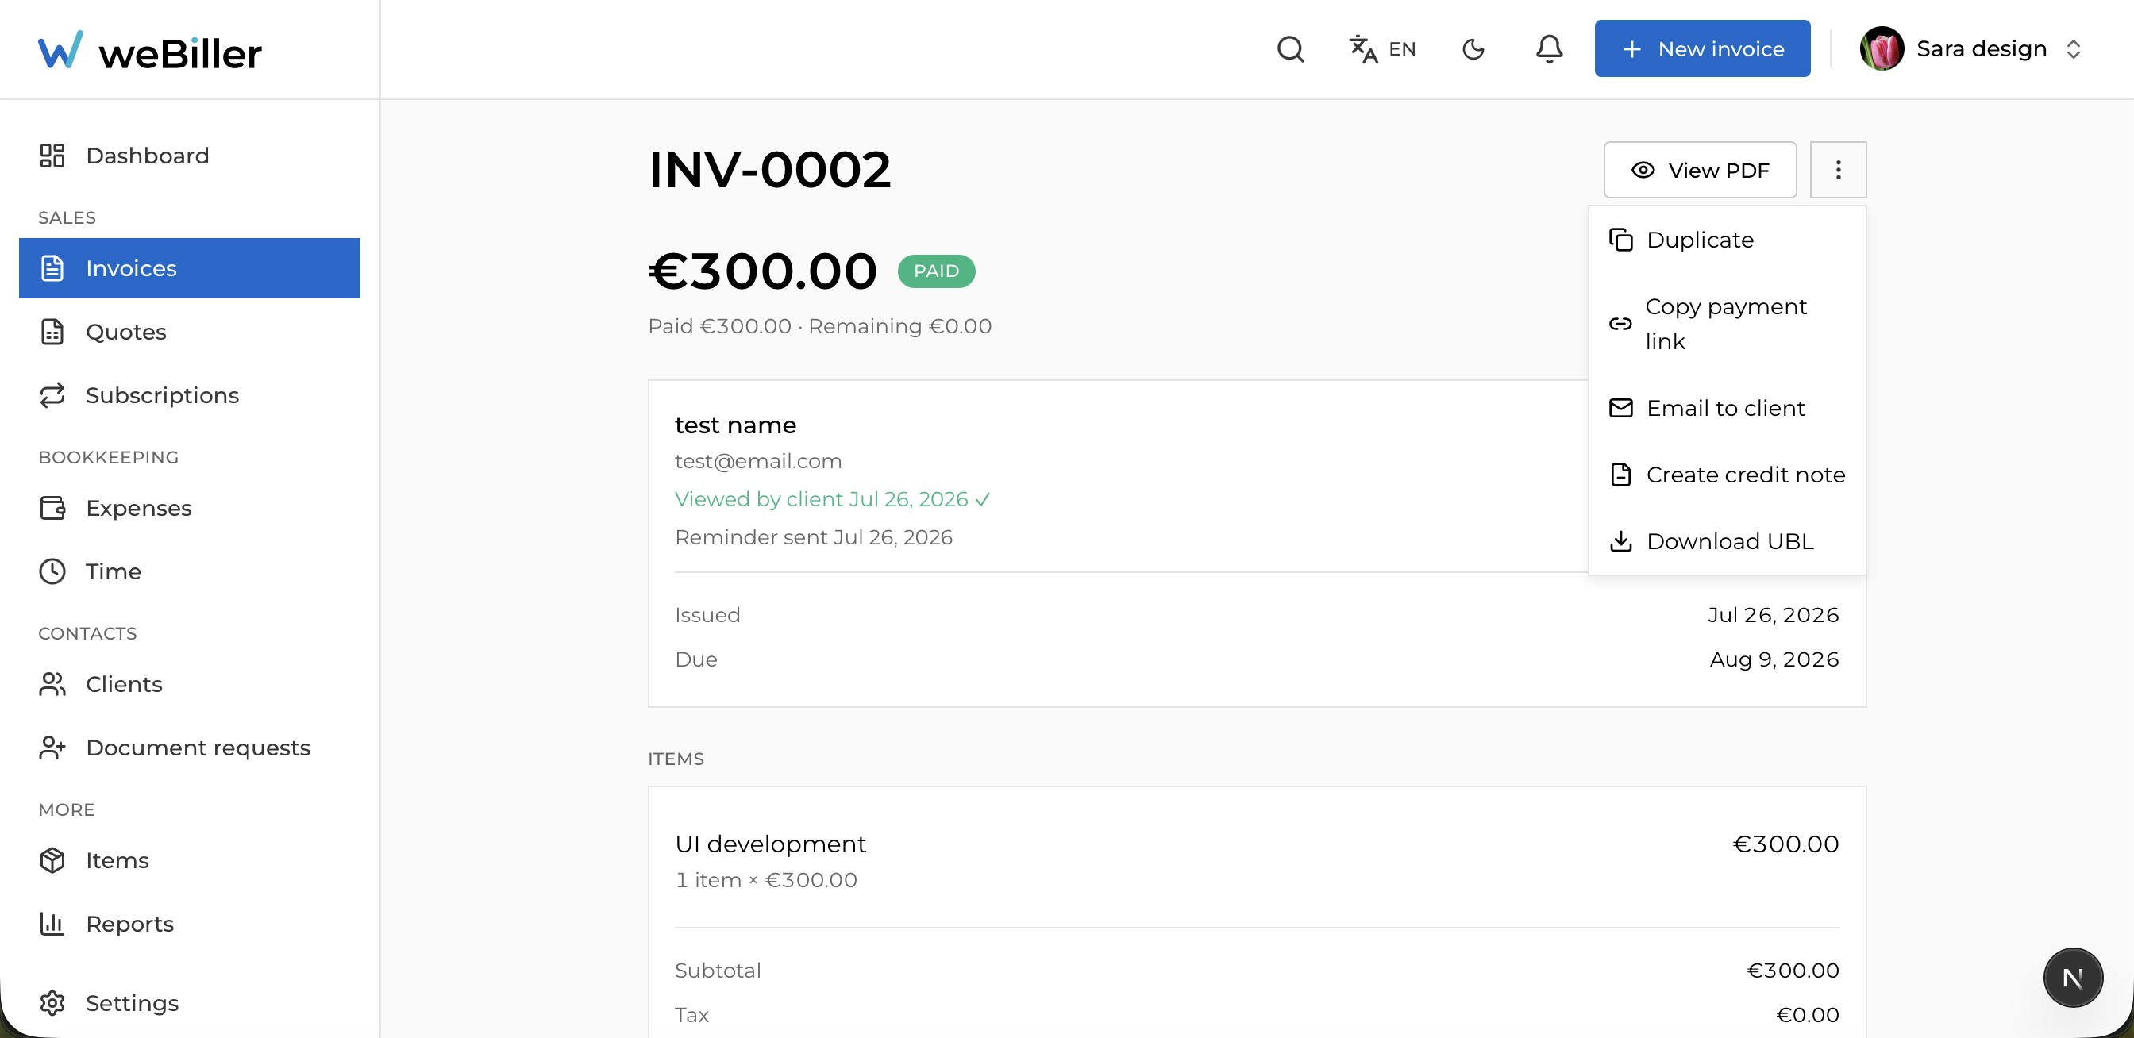This screenshot has width=2134, height=1038.
Task: Go to Dashboard
Action: pos(190,156)
